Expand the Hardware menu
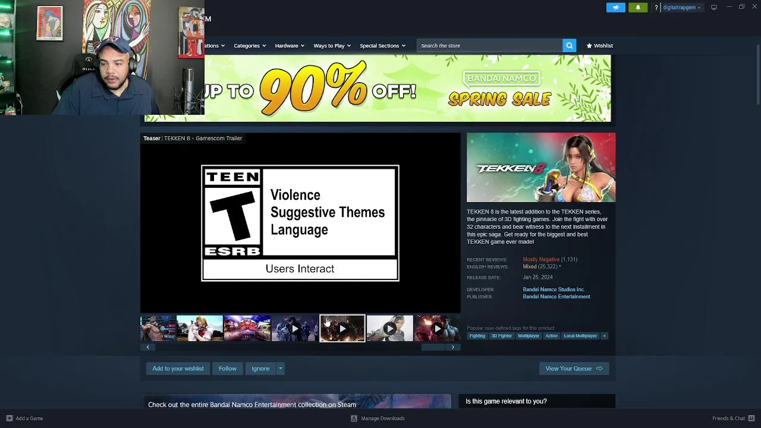 tap(290, 46)
